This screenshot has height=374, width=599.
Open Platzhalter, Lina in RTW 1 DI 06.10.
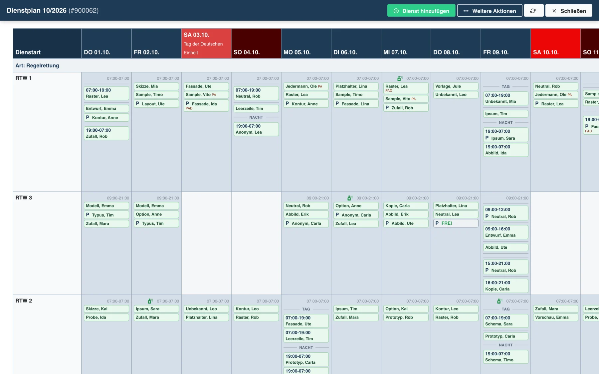[x=356, y=86]
